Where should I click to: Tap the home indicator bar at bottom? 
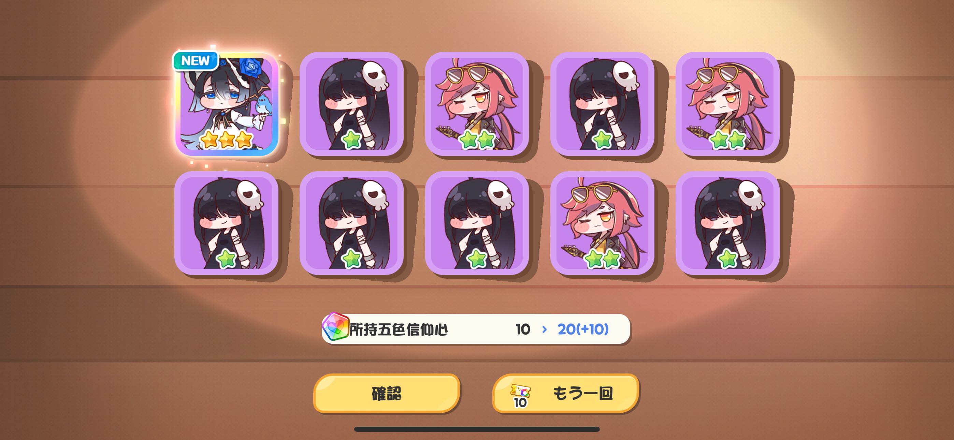point(477,429)
